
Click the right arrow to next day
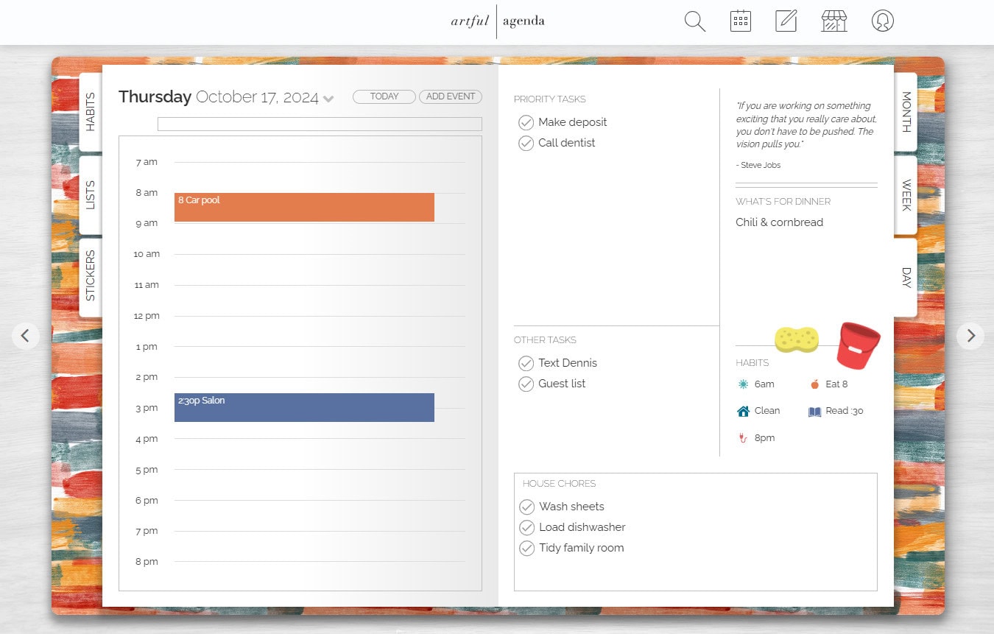970,336
